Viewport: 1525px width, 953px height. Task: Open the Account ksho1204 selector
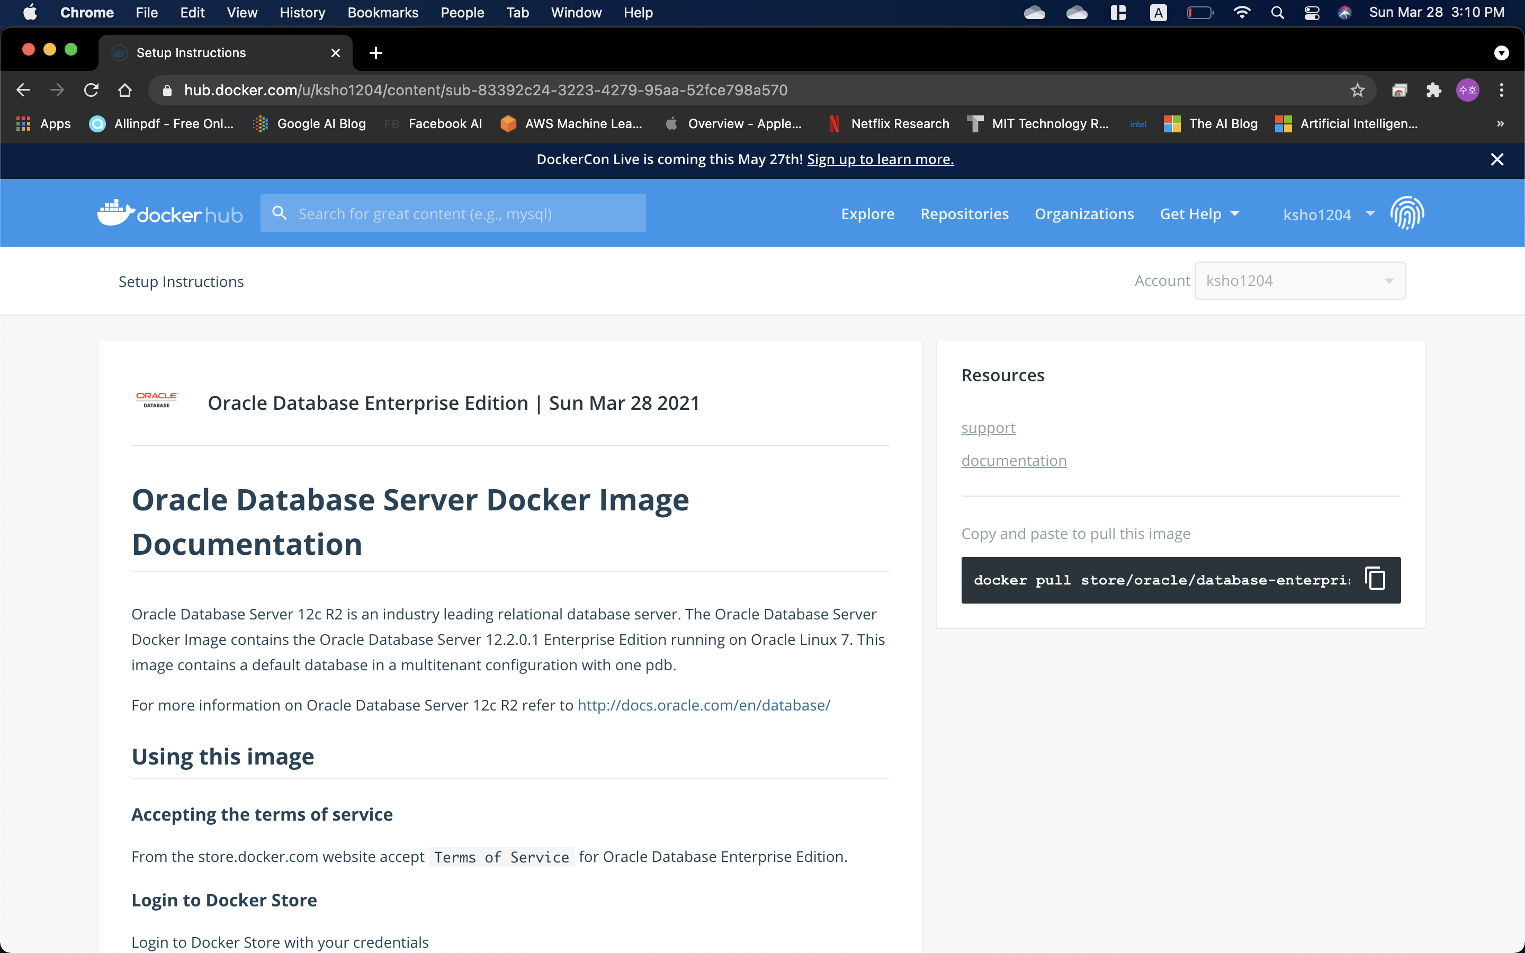click(x=1299, y=281)
